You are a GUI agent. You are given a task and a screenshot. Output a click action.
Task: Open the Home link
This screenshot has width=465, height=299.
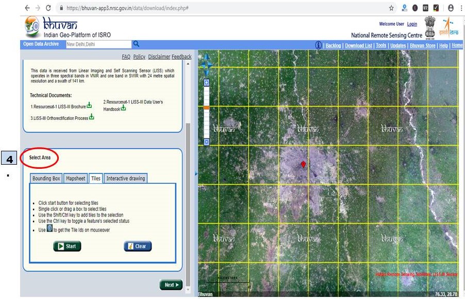point(457,45)
